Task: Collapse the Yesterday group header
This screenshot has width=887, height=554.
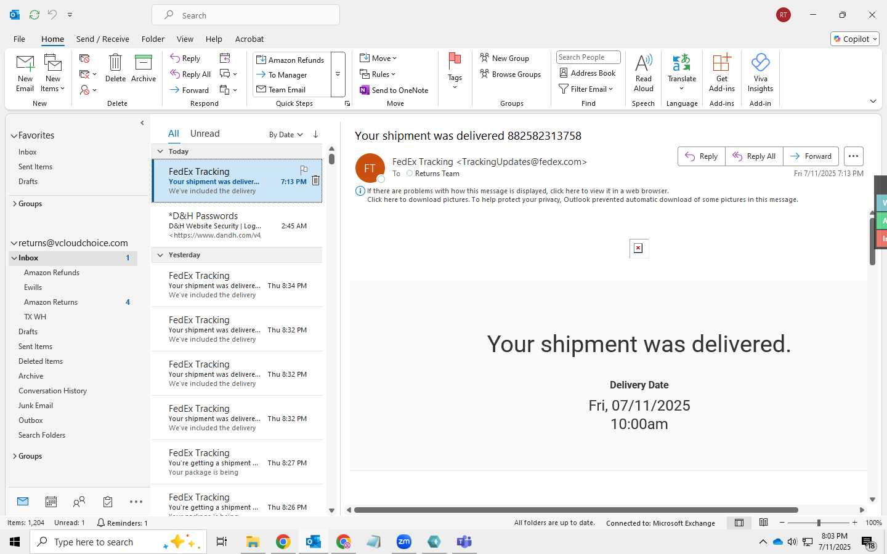Action: pyautogui.click(x=160, y=255)
